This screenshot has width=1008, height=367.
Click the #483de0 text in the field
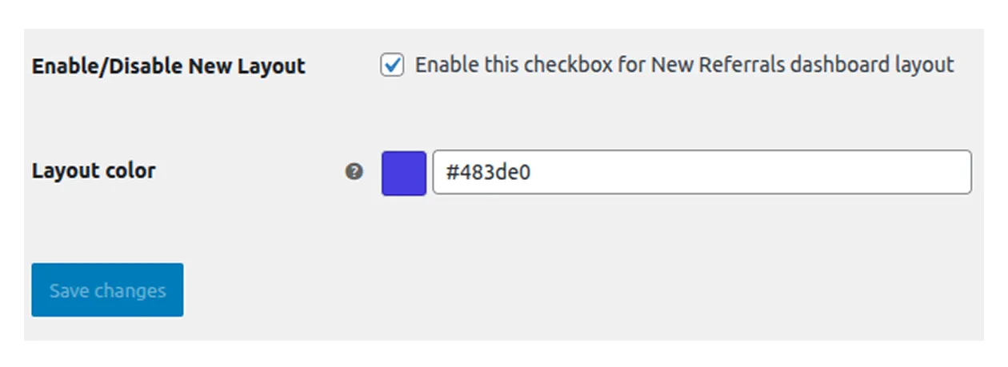point(488,173)
